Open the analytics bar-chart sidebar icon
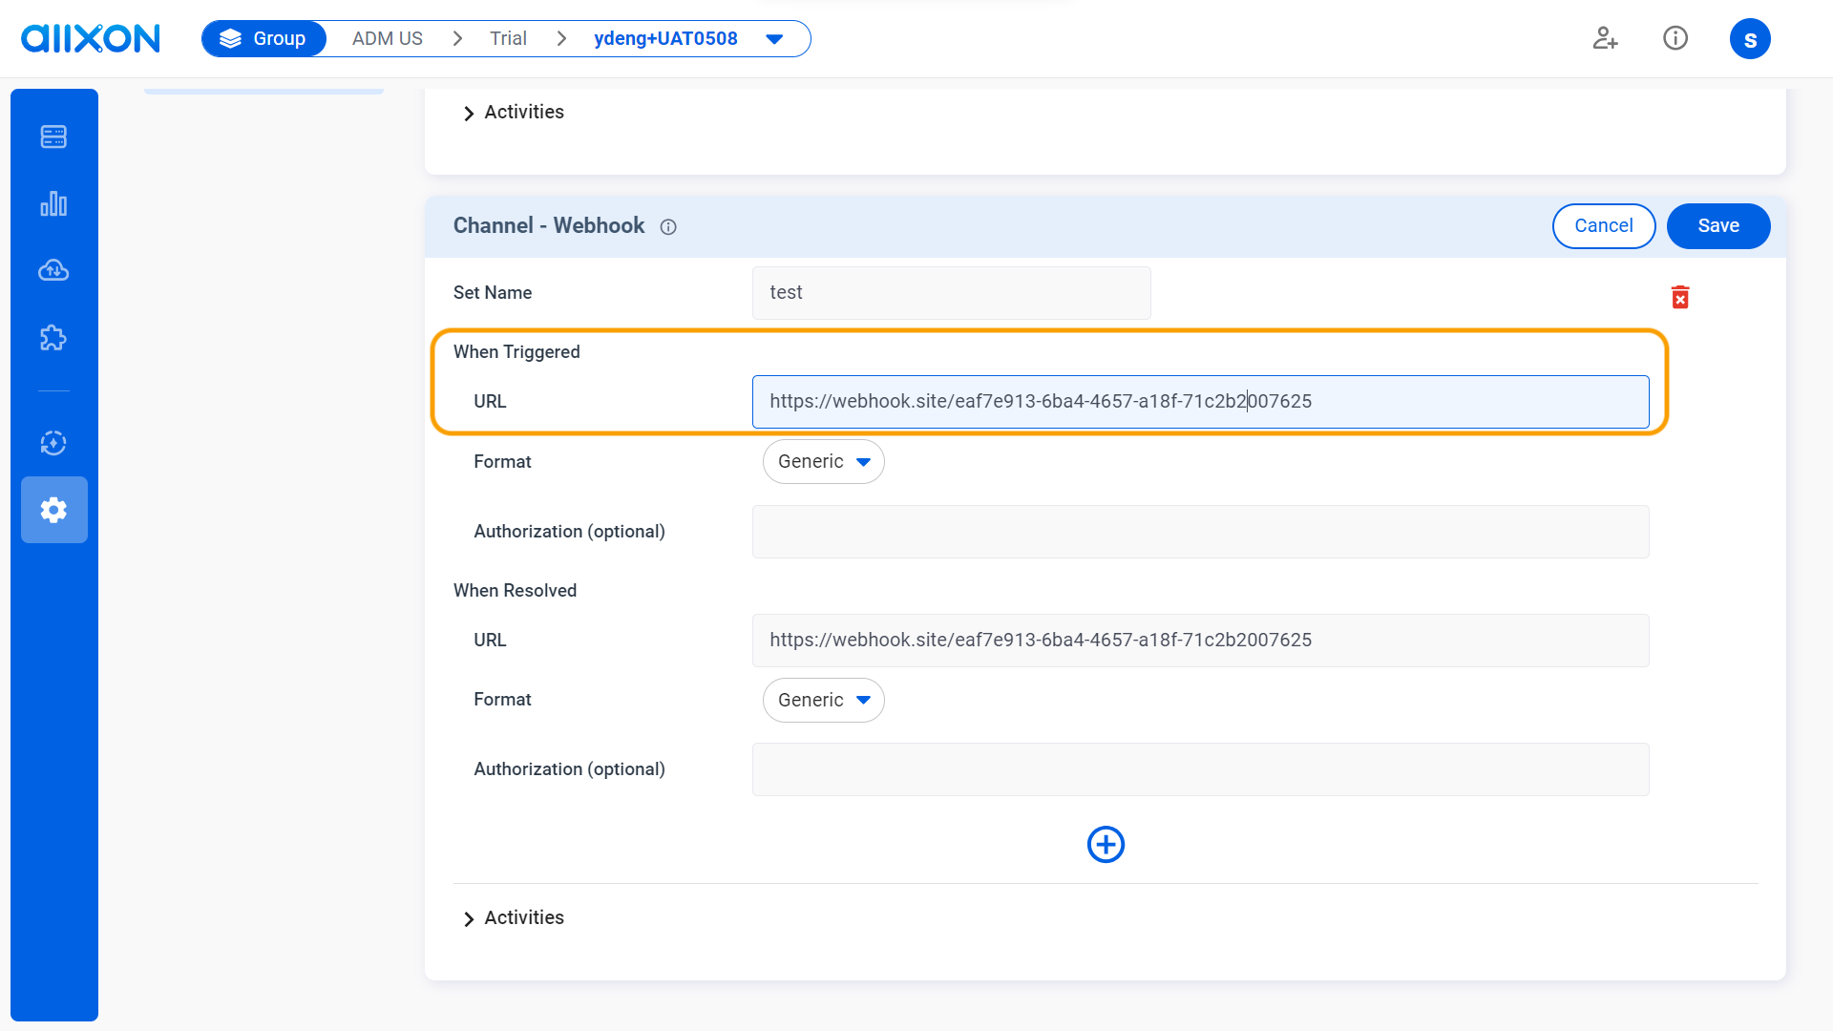Screen dimensions: 1833x1031 [53, 203]
